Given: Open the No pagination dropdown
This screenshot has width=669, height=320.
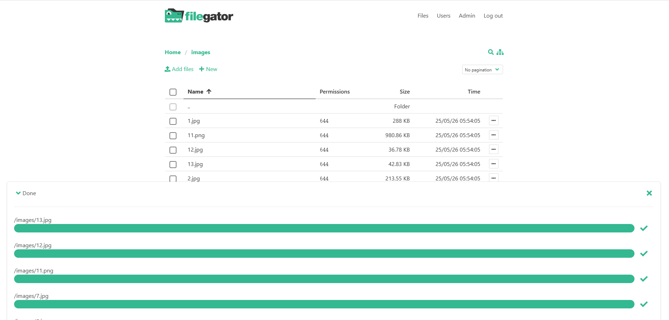Looking at the screenshot, I should [x=482, y=70].
